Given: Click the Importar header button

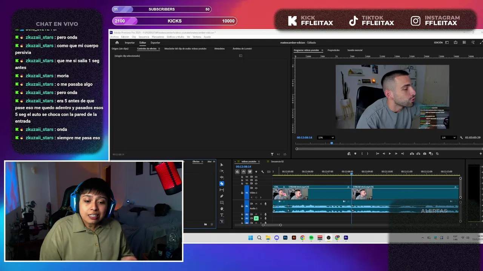Looking at the screenshot, I should tap(130, 43).
